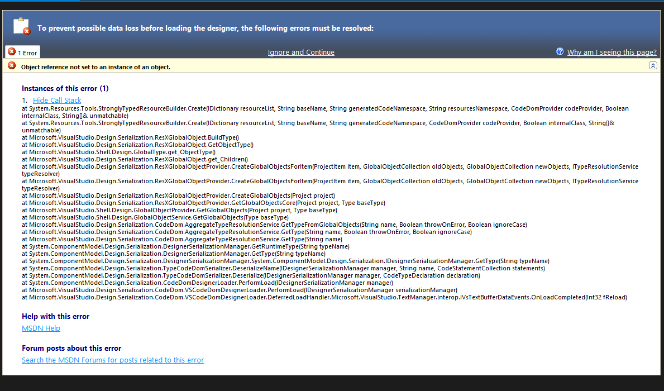The height and width of the screenshot is (391, 664).
Task: Click the blue help question mark icon
Action: (x=560, y=51)
